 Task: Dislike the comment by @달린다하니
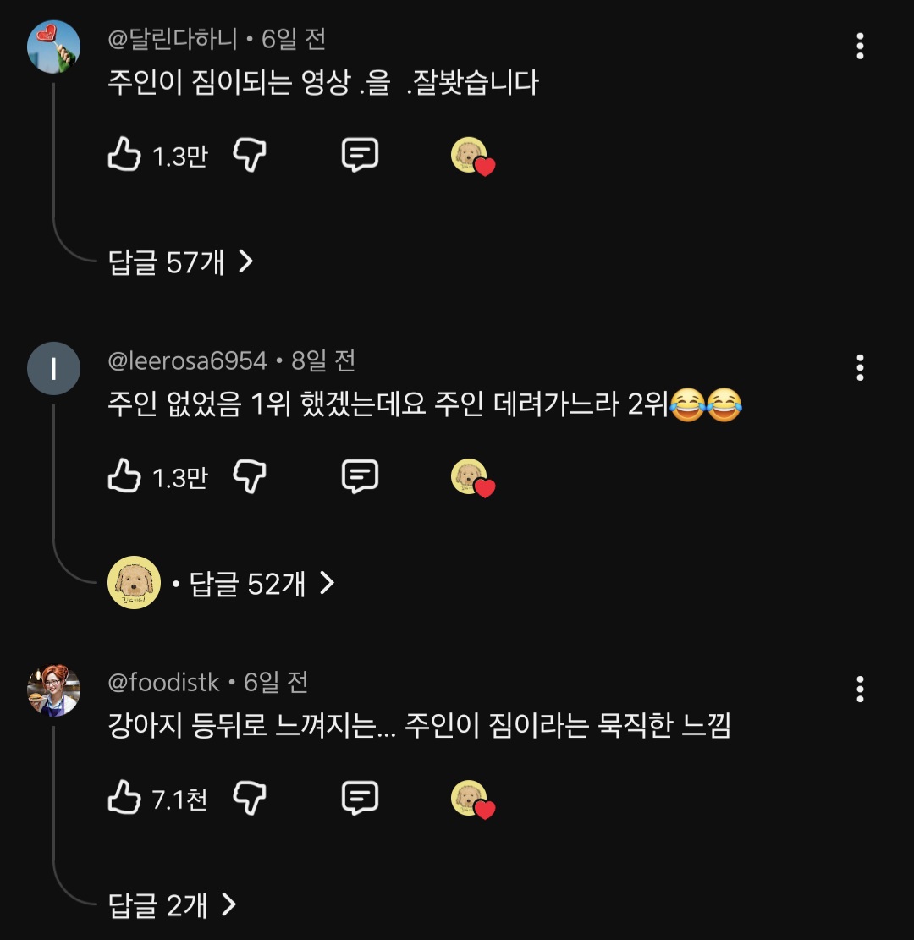click(x=250, y=156)
